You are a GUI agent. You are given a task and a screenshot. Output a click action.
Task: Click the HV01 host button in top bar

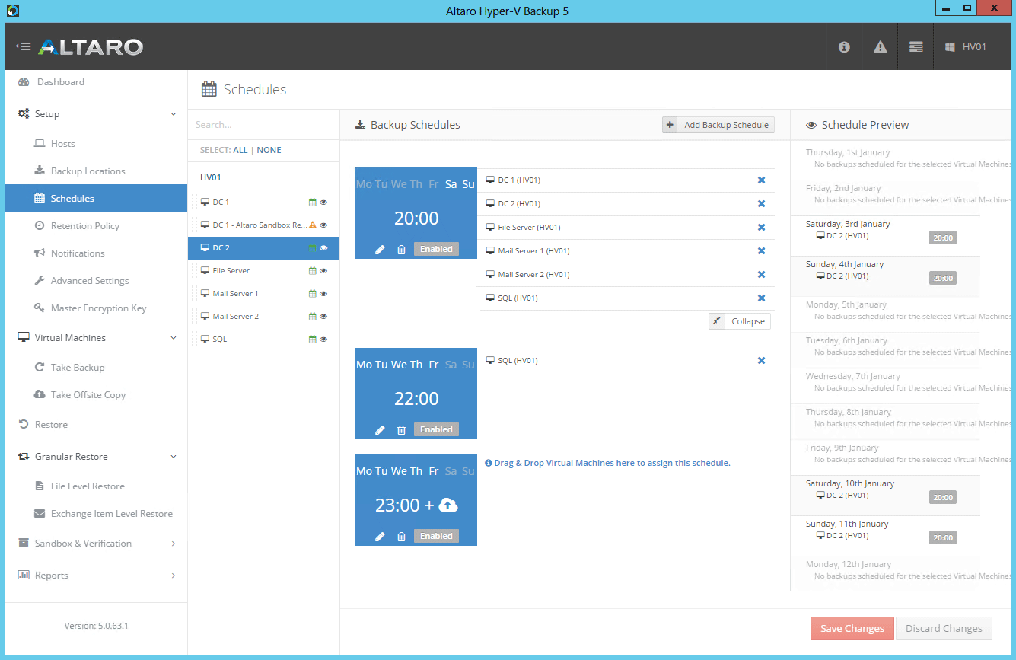coord(966,46)
